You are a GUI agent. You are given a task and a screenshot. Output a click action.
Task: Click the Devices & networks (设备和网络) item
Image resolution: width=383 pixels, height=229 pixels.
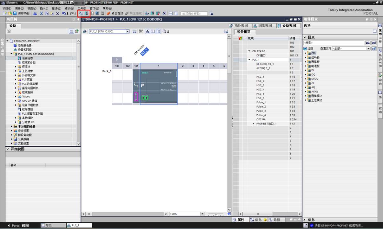tap(24, 49)
